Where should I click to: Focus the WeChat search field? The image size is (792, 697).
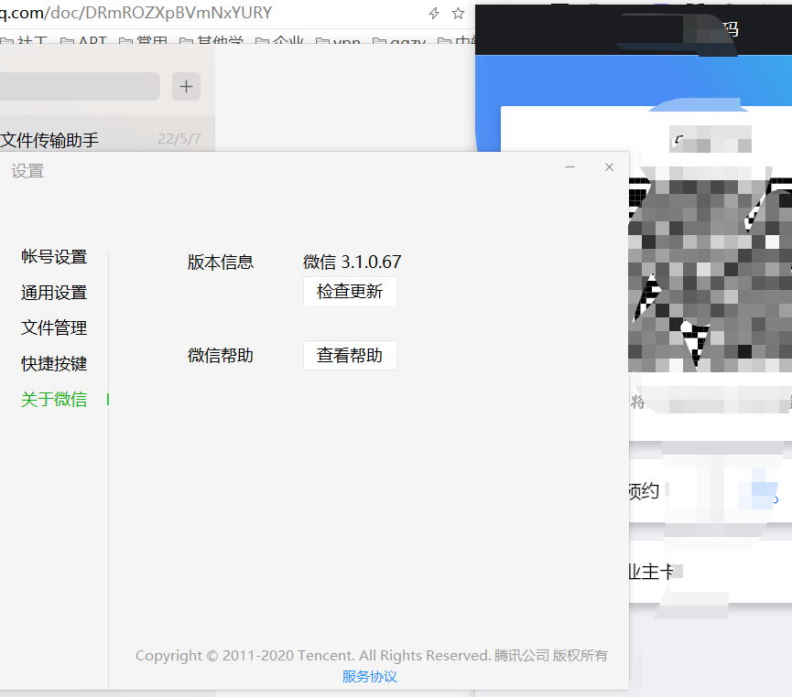coord(80,86)
